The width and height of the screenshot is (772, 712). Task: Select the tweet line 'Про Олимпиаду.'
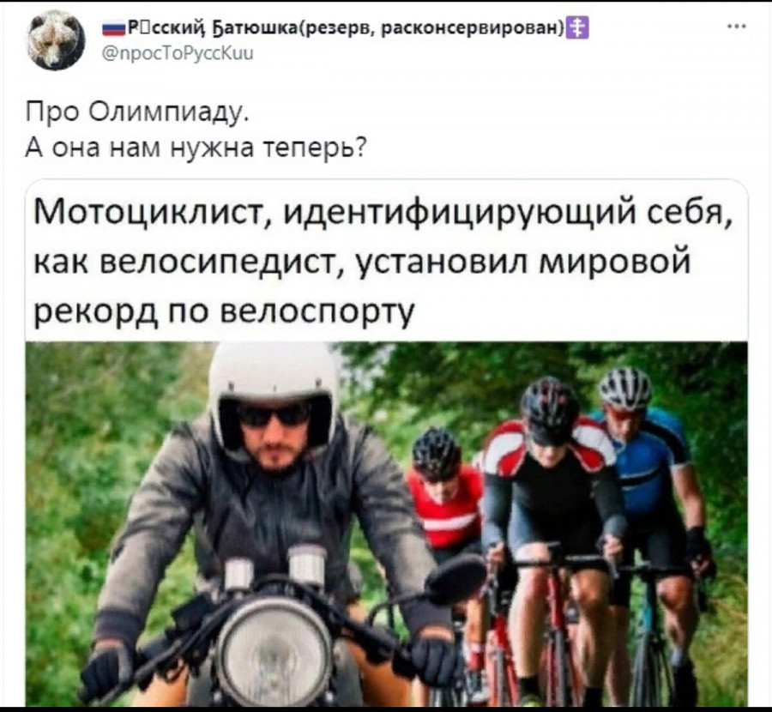(x=139, y=112)
